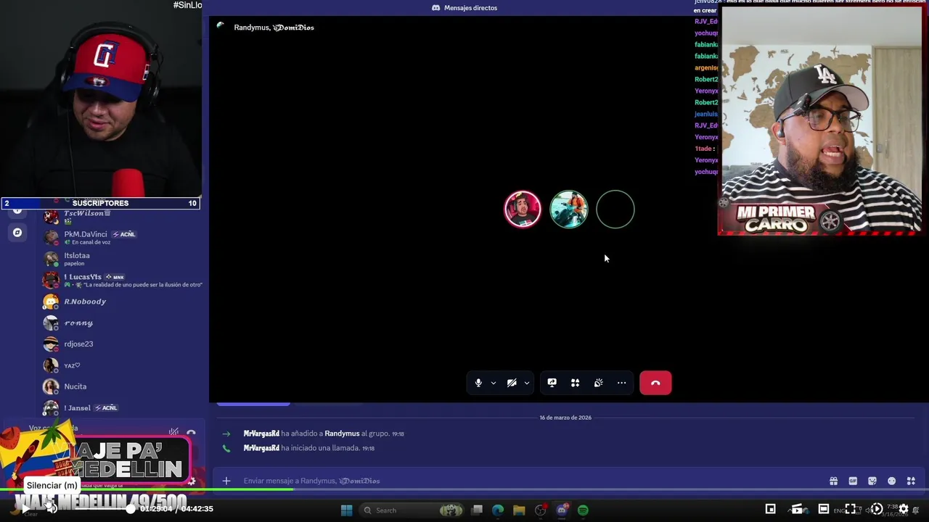
Task: Click the 16 de marzo de 2026 date divider
Action: point(565,418)
